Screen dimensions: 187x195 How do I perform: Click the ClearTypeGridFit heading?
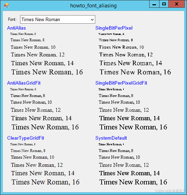point(25,138)
